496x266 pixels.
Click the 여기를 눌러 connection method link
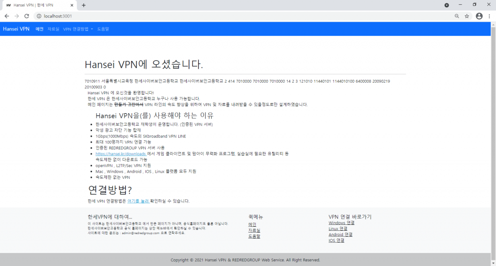[x=138, y=201]
